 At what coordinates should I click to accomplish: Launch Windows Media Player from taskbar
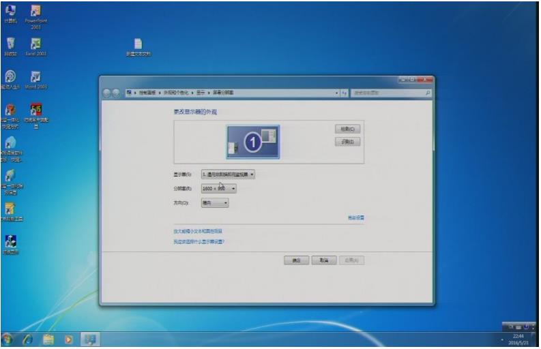(x=68, y=338)
